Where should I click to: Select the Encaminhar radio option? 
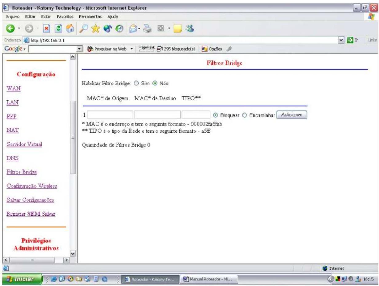click(245, 115)
